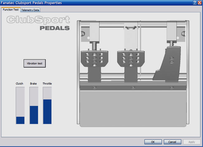Confirm with the OK button
The height and width of the screenshot is (147, 203).
(153, 142)
